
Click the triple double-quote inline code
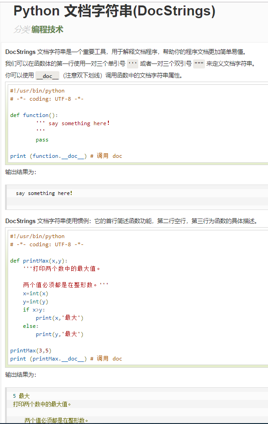pos(199,64)
